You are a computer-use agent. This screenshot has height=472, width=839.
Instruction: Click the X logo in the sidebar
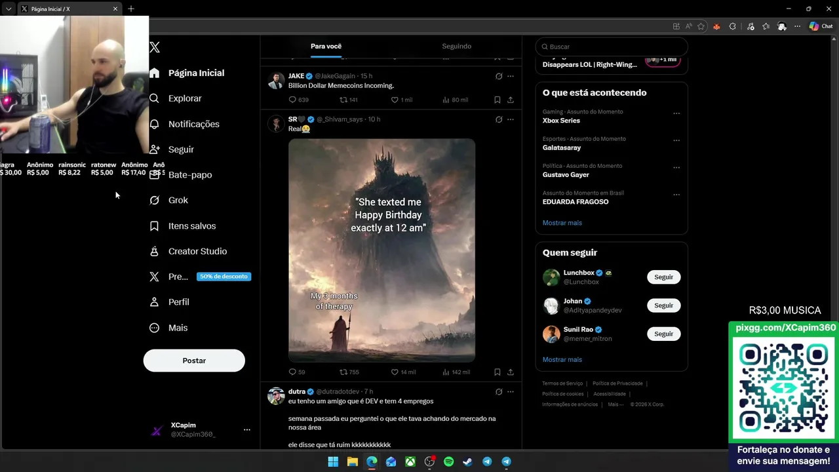[155, 47]
